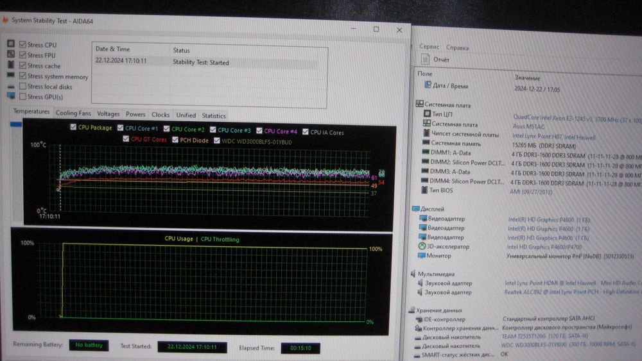Screen dimensions: 642x361
Task: Disable the Stress FPU checkbox
Action: tap(23, 55)
